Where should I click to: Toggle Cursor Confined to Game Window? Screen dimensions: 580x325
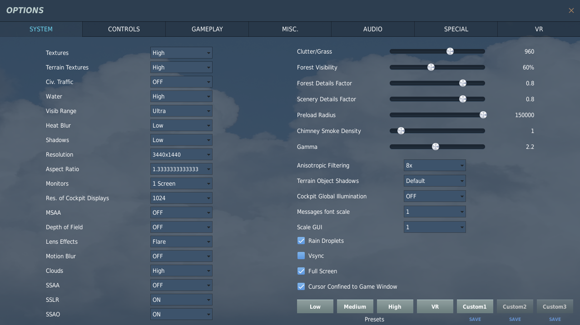[301, 286]
